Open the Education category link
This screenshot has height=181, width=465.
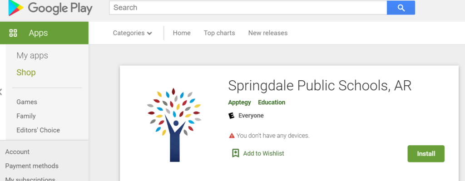272,102
